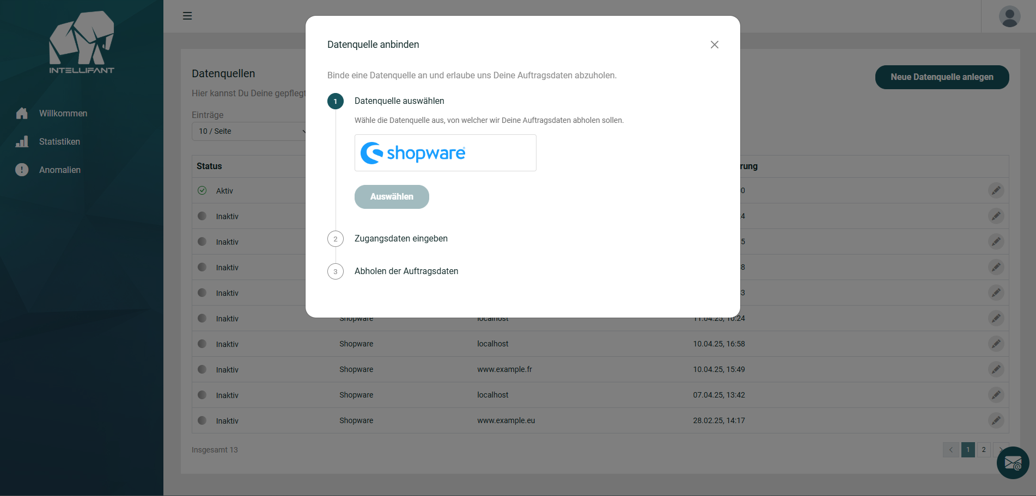Click the exclamation icon next to Anomalien

click(22, 170)
